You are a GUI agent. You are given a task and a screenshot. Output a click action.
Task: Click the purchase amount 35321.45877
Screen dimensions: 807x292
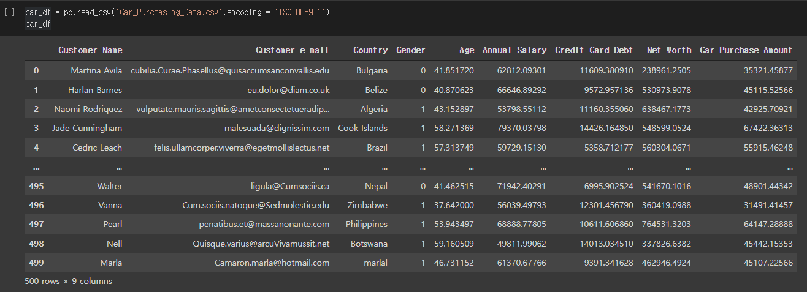[x=768, y=70]
